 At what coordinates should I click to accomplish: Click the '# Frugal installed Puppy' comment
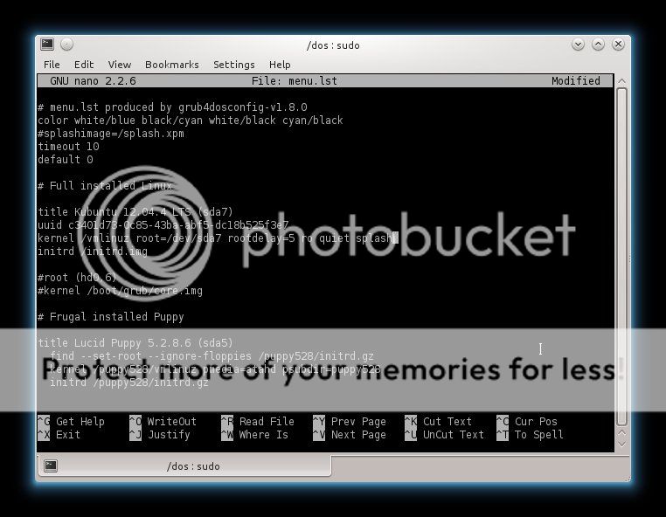[111, 317]
